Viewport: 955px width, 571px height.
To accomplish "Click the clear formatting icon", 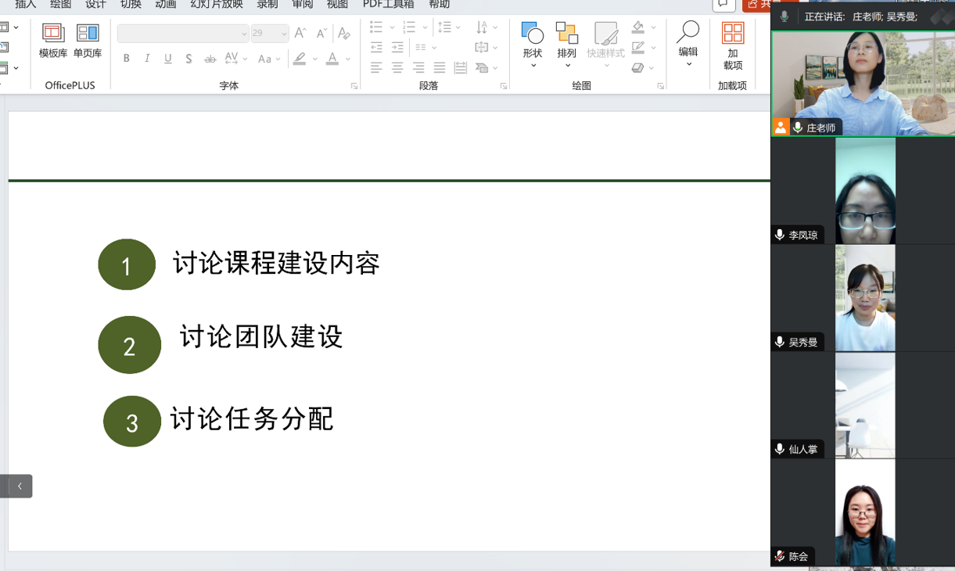I will (x=343, y=34).
